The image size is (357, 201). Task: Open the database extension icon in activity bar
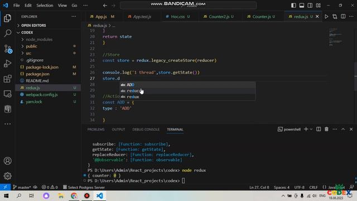pos(7,109)
